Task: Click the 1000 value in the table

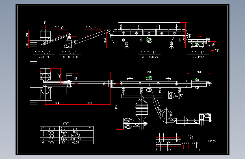Action: [x=76, y=132]
